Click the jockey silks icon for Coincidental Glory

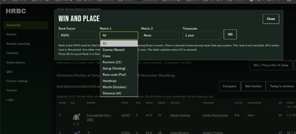click(76, 117)
